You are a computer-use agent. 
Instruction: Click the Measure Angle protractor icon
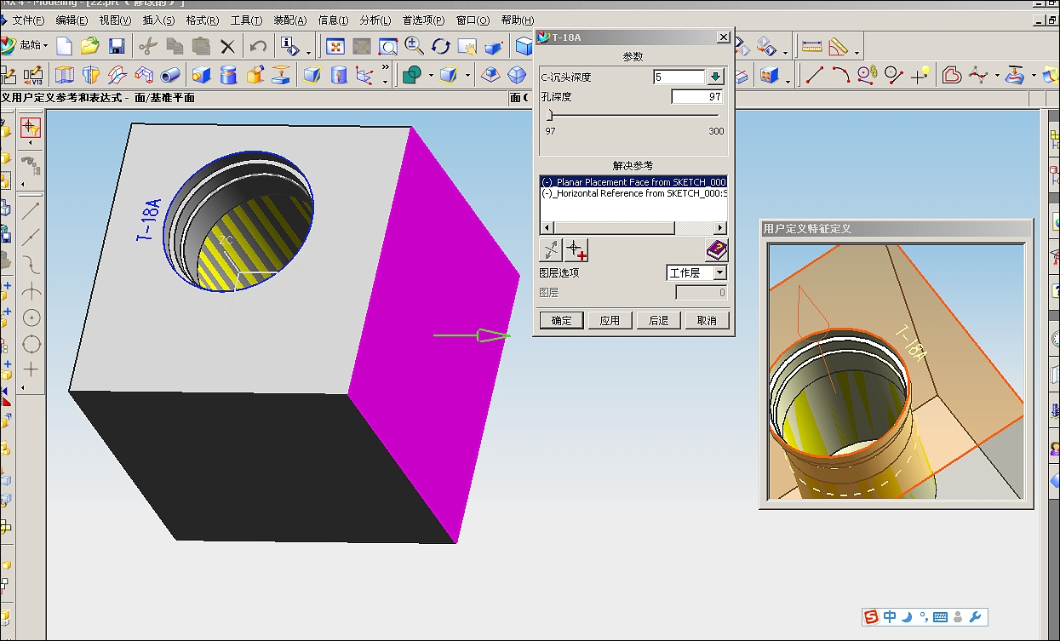click(839, 46)
